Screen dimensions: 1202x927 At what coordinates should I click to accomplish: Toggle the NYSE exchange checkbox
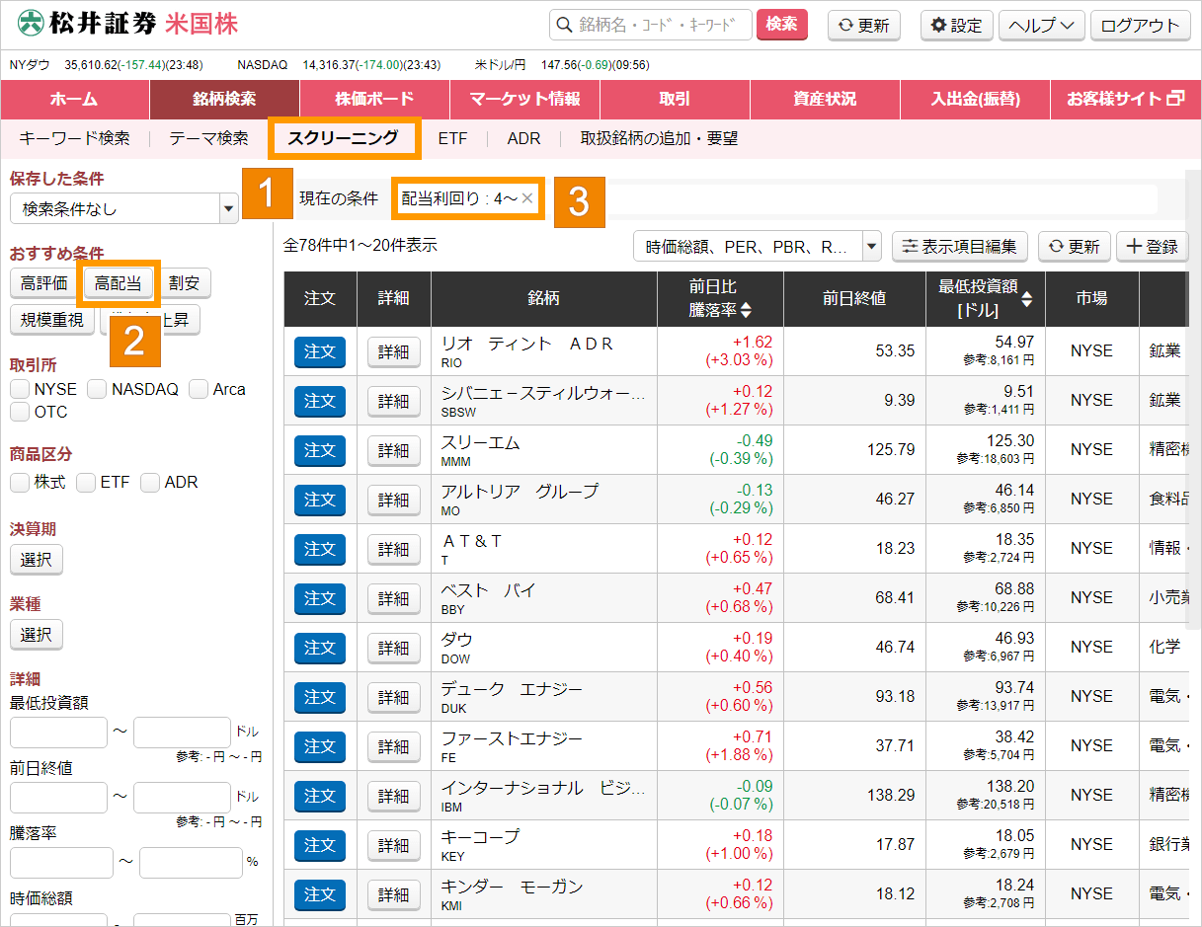(20, 389)
